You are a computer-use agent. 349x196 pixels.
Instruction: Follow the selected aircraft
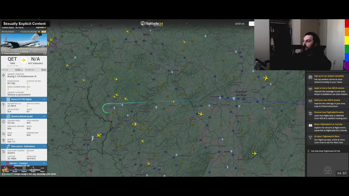point(24,170)
